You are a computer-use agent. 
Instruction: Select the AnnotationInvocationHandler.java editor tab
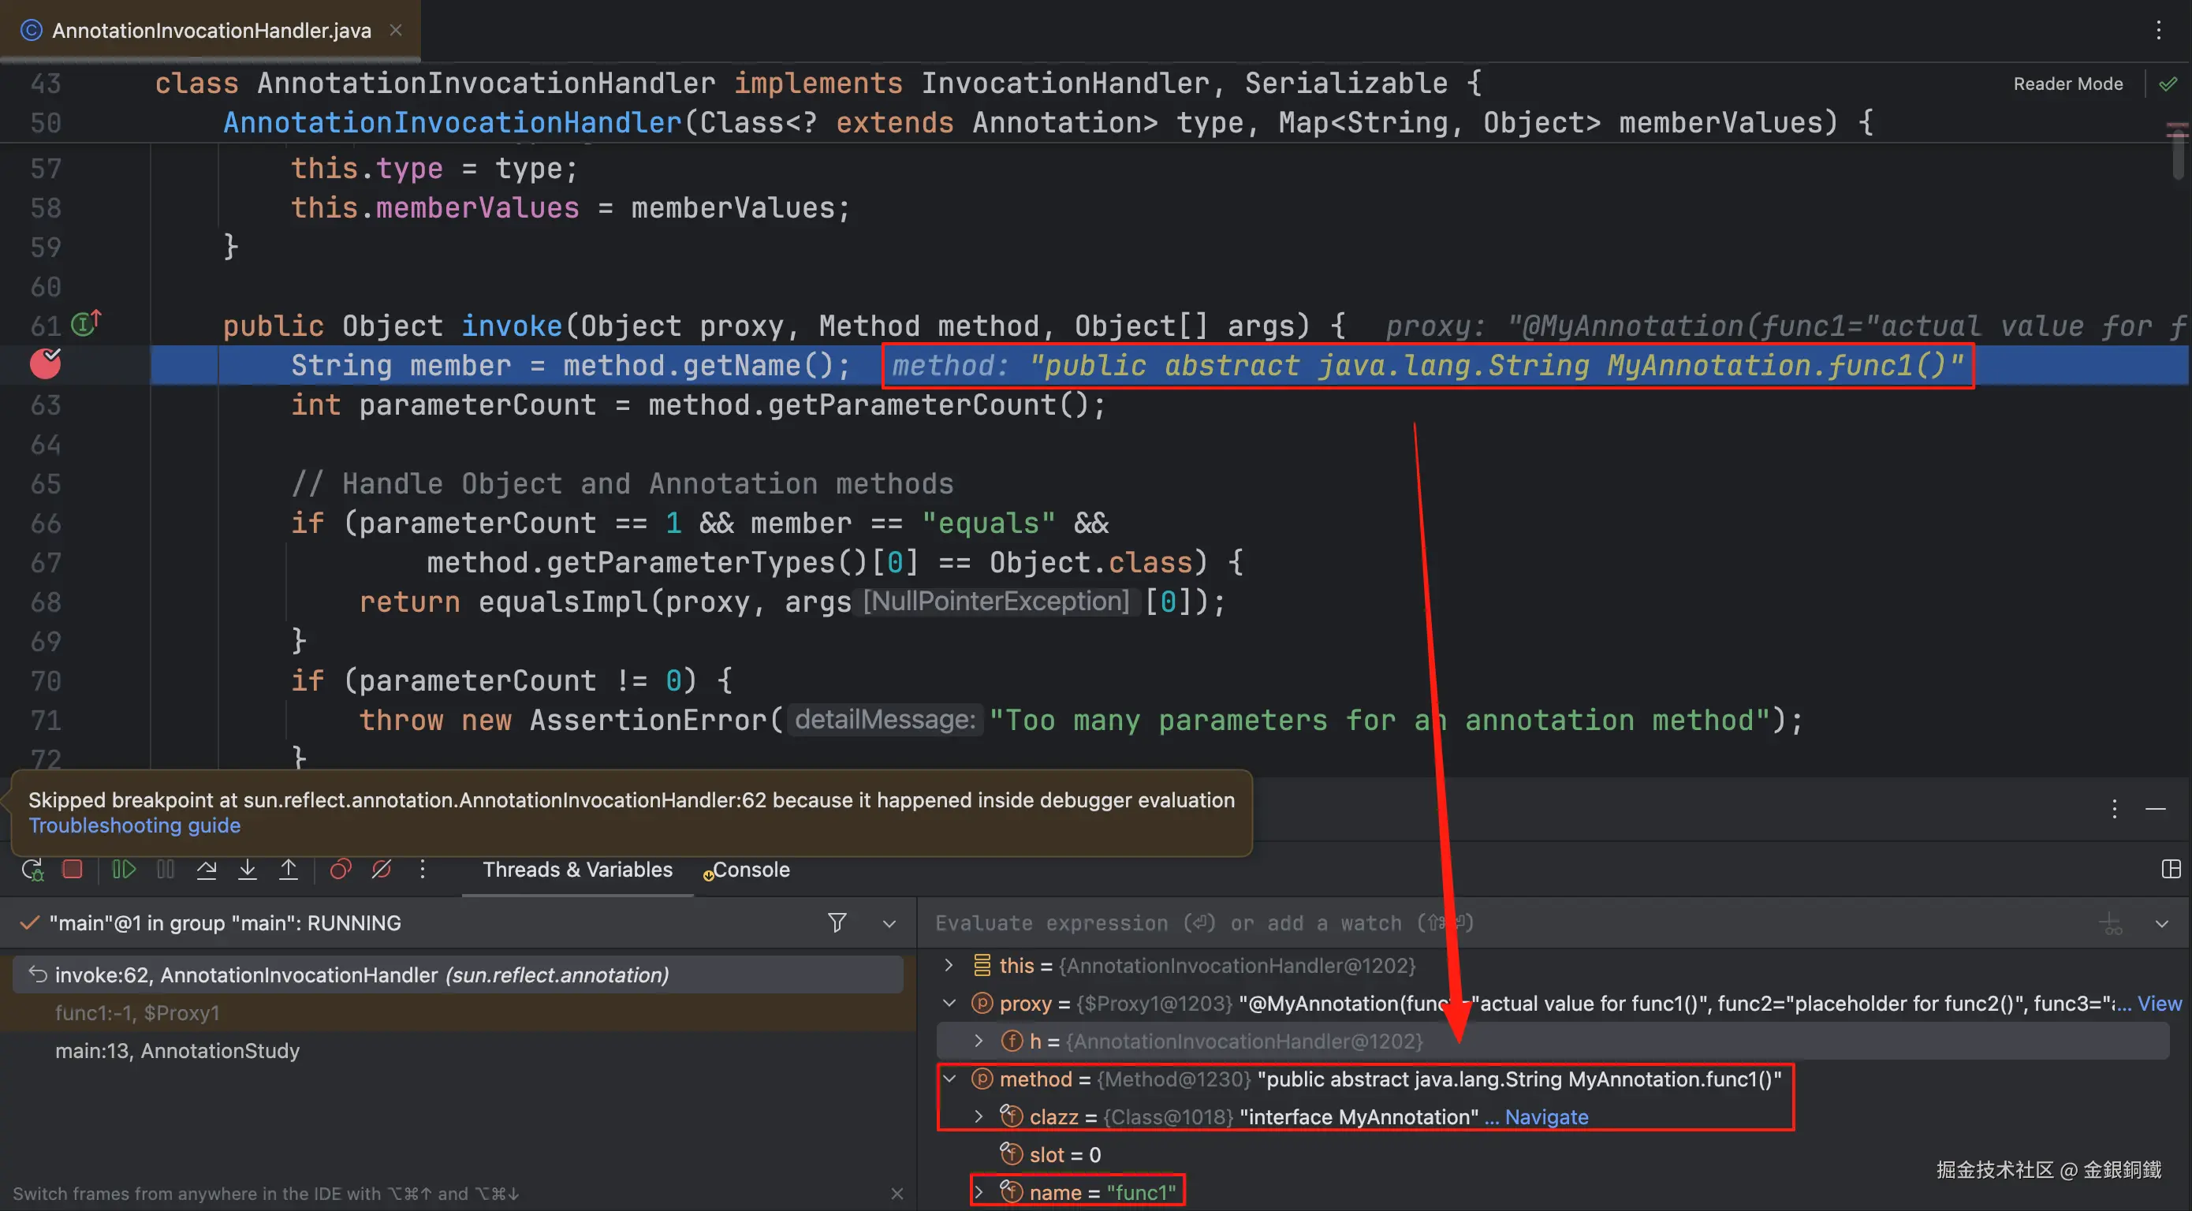(x=211, y=31)
